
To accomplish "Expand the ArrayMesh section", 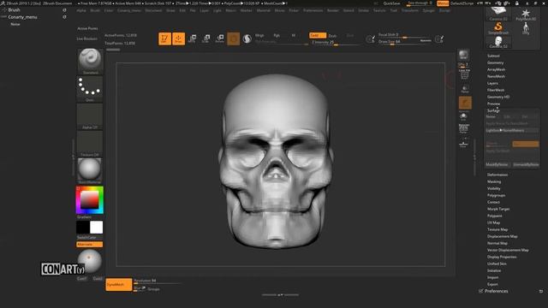I will [497, 69].
